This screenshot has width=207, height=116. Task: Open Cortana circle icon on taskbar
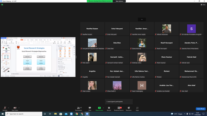[45, 114]
